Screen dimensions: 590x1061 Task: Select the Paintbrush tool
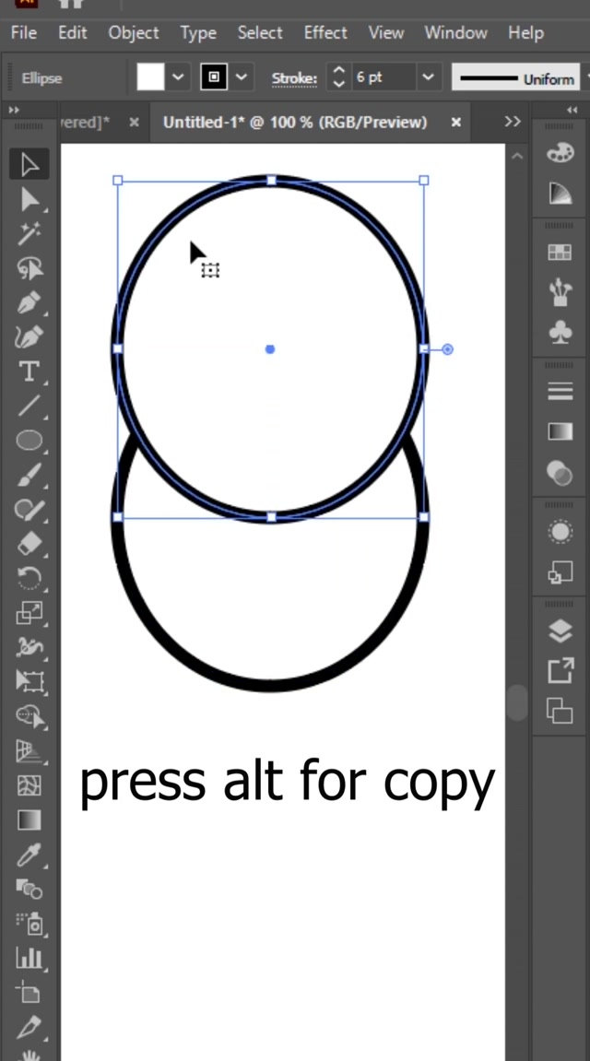coord(29,475)
